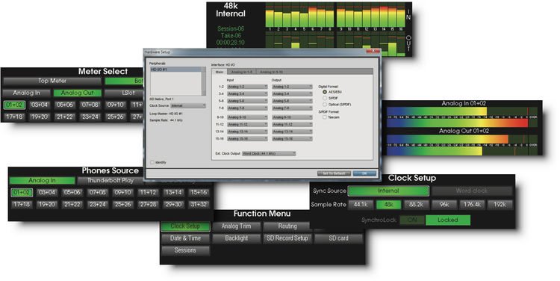
Task: Select 44.1k sample rate
Action: (x=361, y=205)
